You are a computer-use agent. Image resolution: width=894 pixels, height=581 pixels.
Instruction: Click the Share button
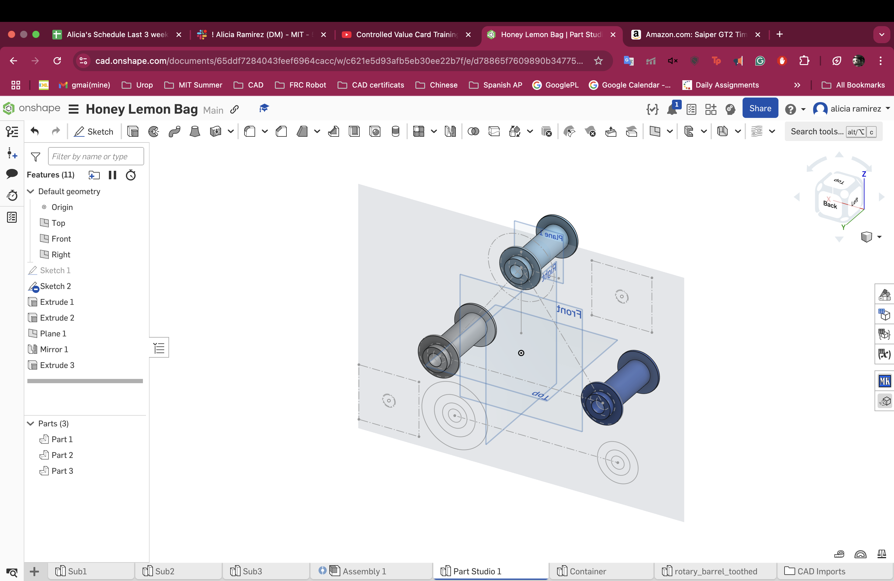pos(760,108)
